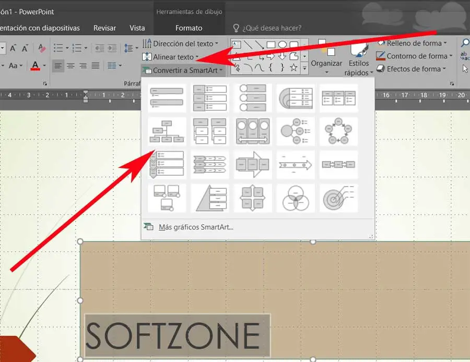This screenshot has width=470, height=362.
Task: Switch to the Formato tab
Action: (189, 28)
